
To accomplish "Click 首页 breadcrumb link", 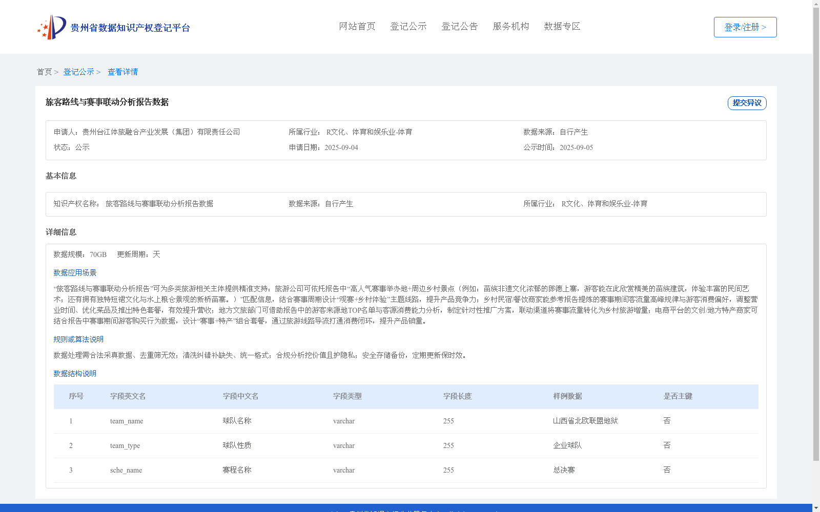I will coord(44,72).
